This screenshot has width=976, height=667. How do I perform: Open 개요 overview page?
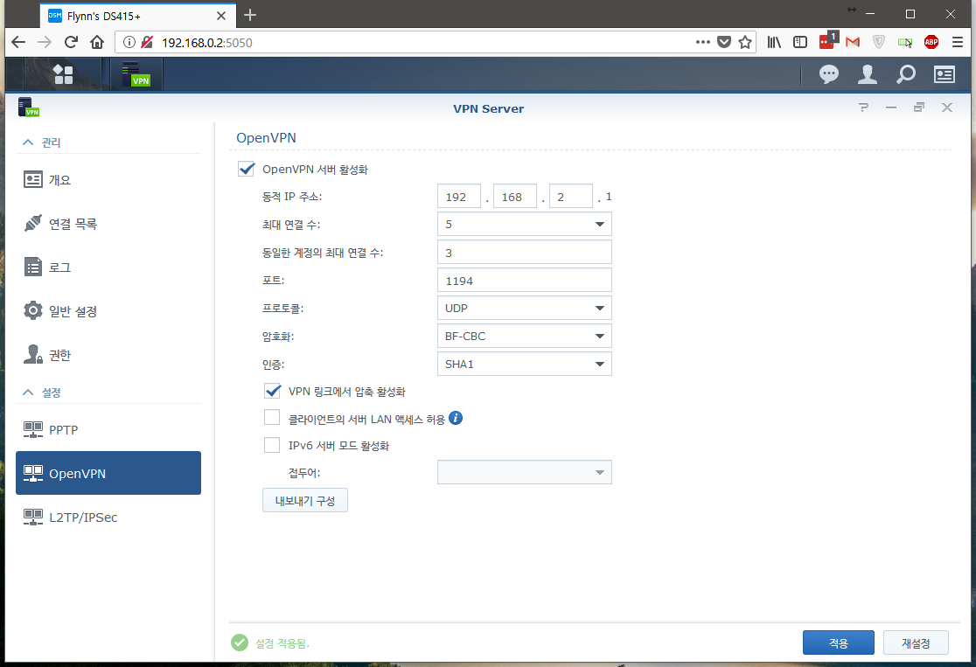coord(108,180)
